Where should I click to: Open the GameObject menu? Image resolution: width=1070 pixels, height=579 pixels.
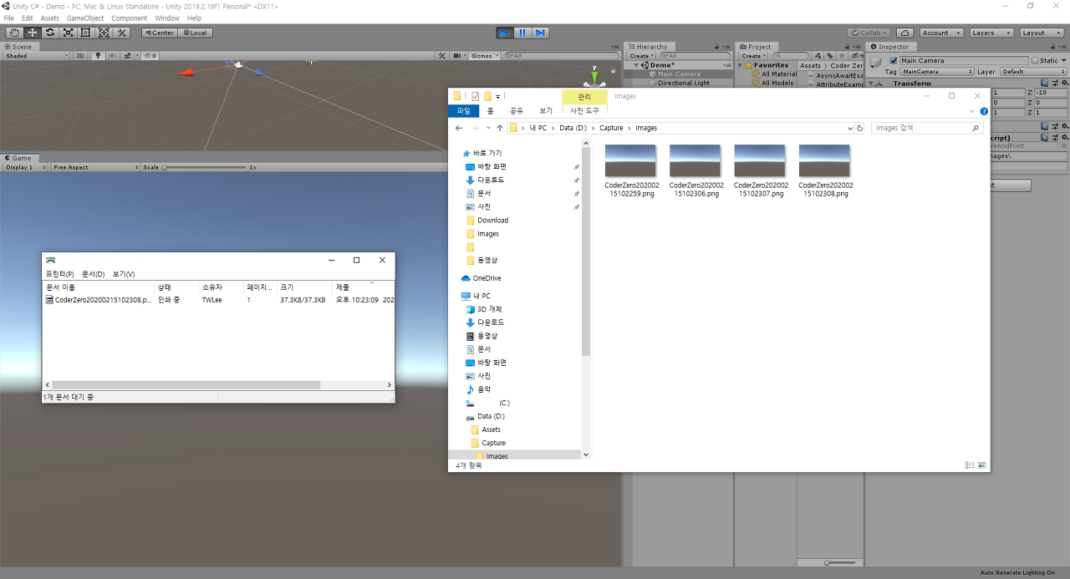coord(85,18)
